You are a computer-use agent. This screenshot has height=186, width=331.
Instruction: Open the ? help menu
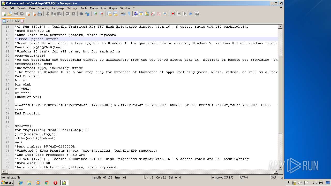click(134, 8)
